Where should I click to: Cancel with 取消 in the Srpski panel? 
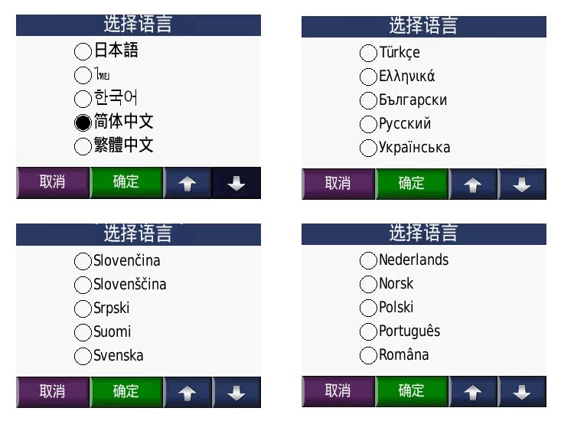click(52, 392)
